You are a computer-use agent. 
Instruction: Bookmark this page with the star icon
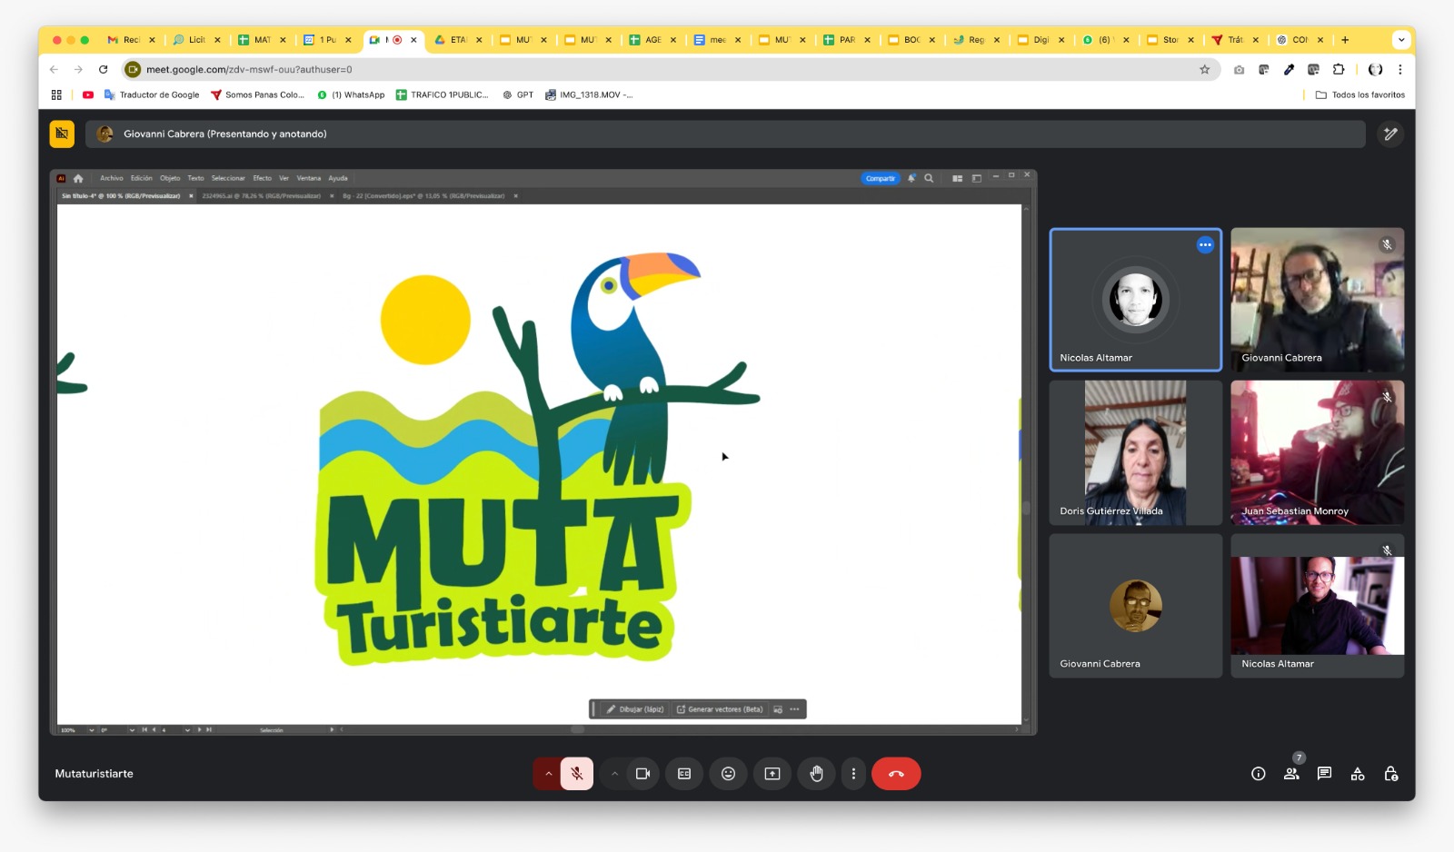(1204, 69)
